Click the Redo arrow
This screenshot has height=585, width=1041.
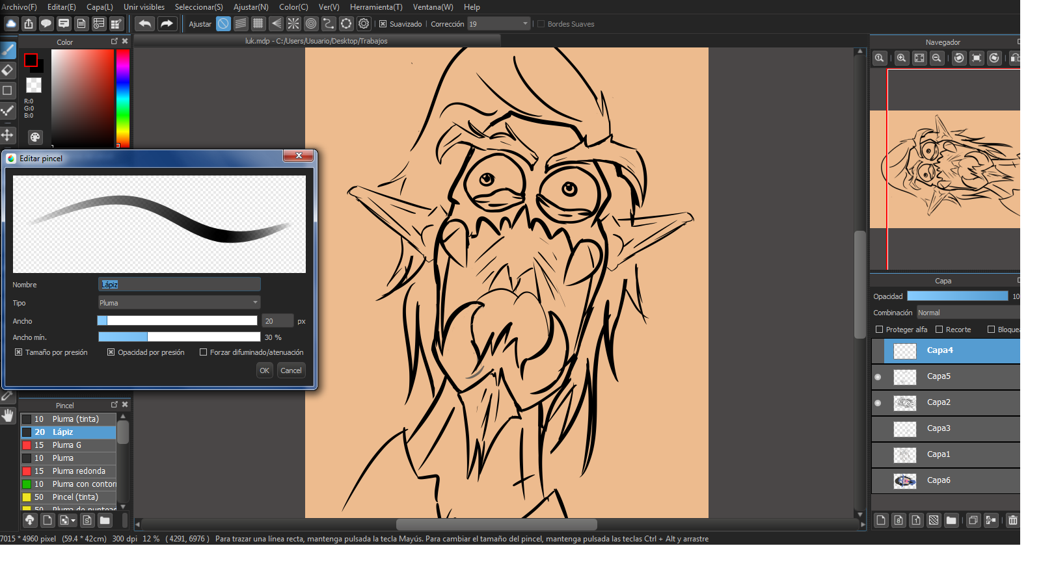coord(167,24)
